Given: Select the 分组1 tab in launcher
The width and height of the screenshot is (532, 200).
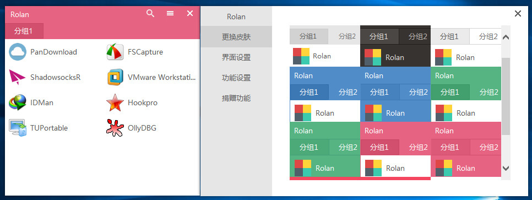Looking at the screenshot, I should click(x=24, y=31).
